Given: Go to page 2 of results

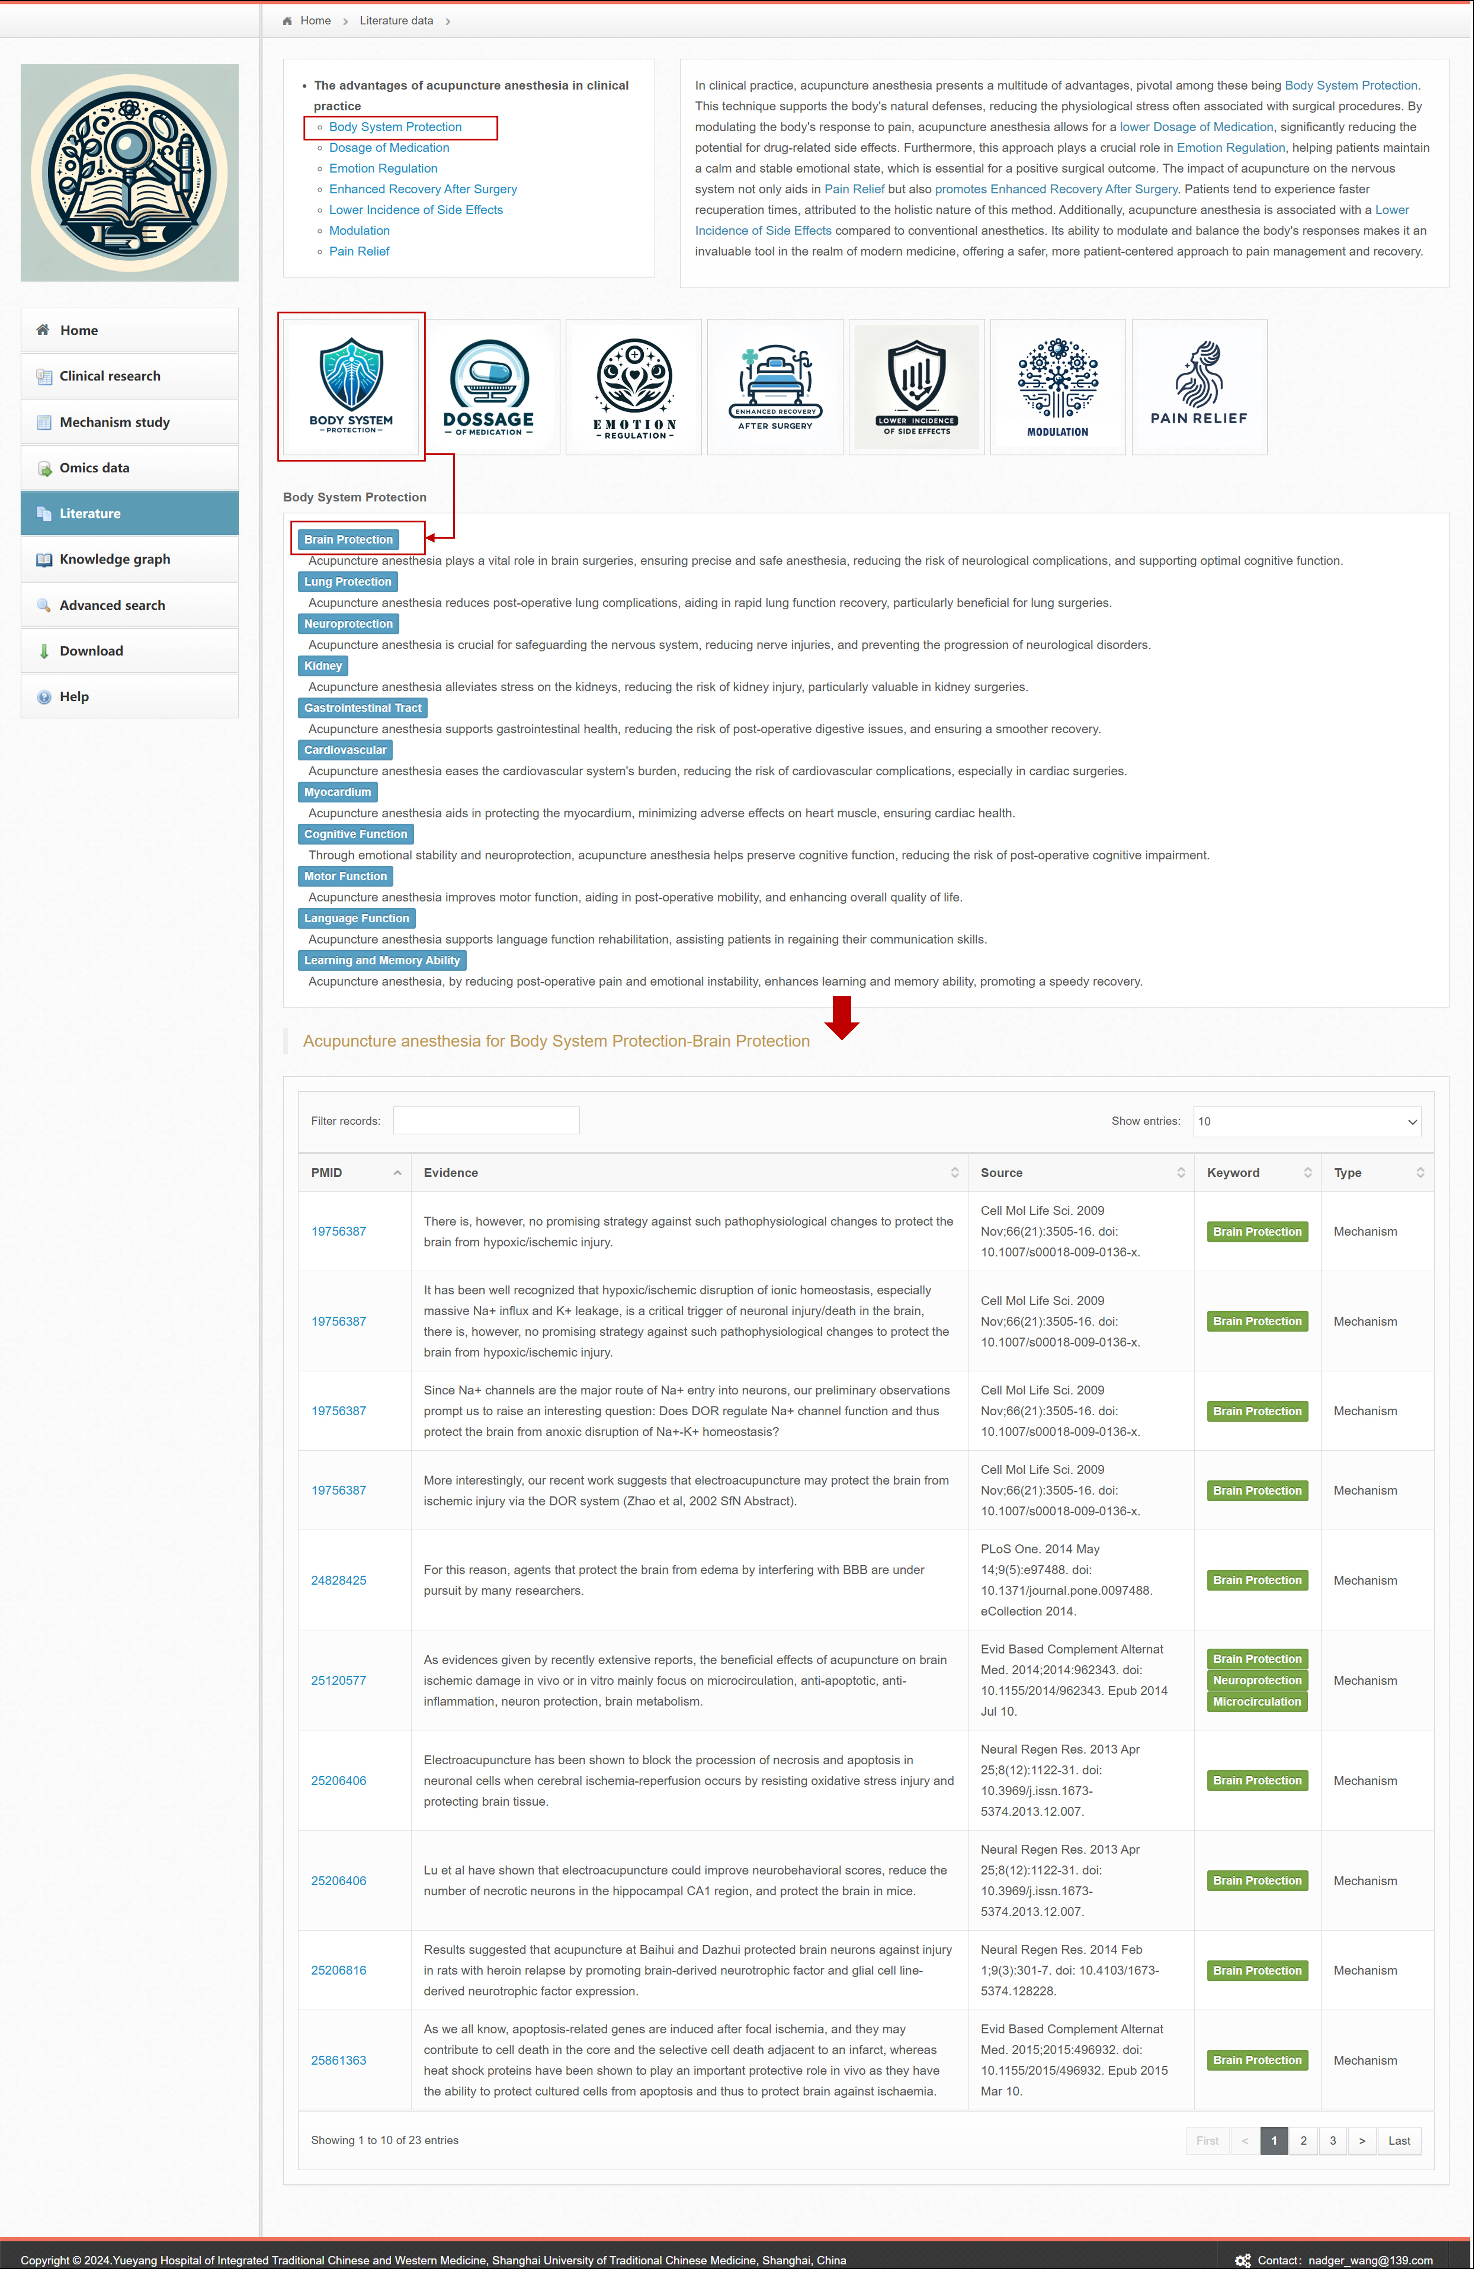Looking at the screenshot, I should pos(1303,2140).
